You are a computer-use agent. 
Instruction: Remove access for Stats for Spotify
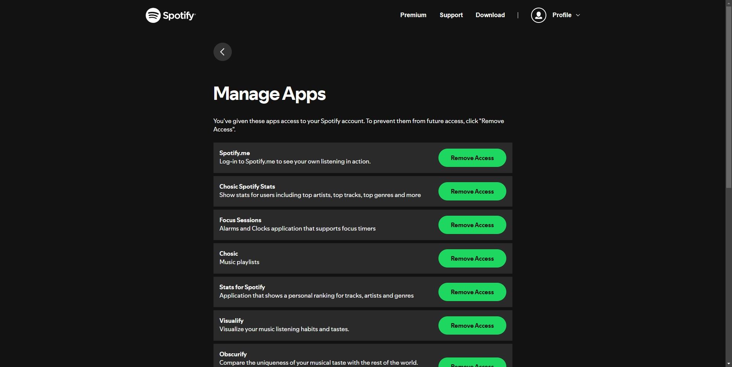[x=472, y=292]
